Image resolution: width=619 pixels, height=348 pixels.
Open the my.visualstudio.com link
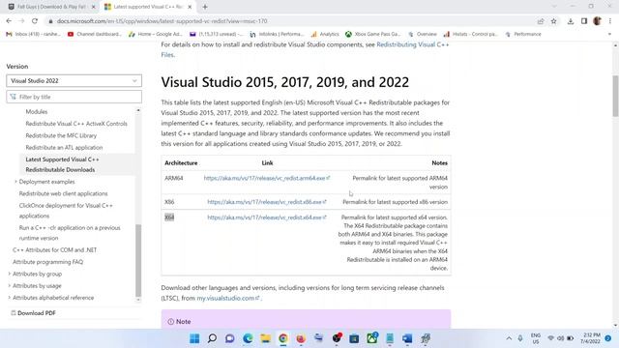click(x=228, y=298)
